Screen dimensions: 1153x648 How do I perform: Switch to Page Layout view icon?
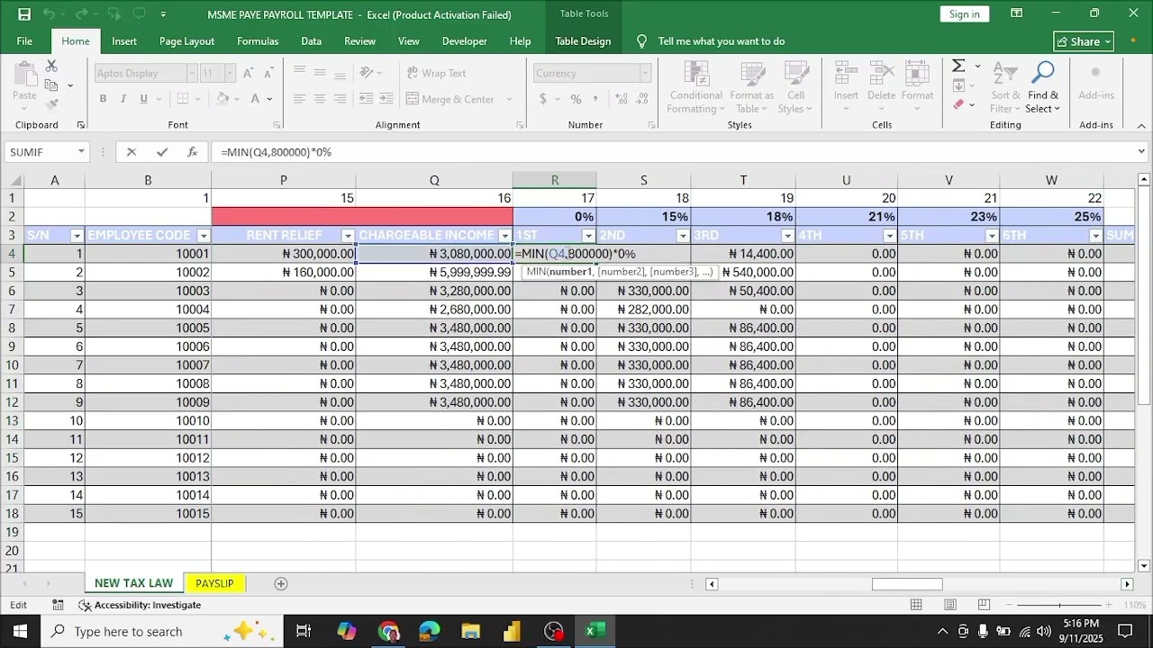tap(950, 605)
